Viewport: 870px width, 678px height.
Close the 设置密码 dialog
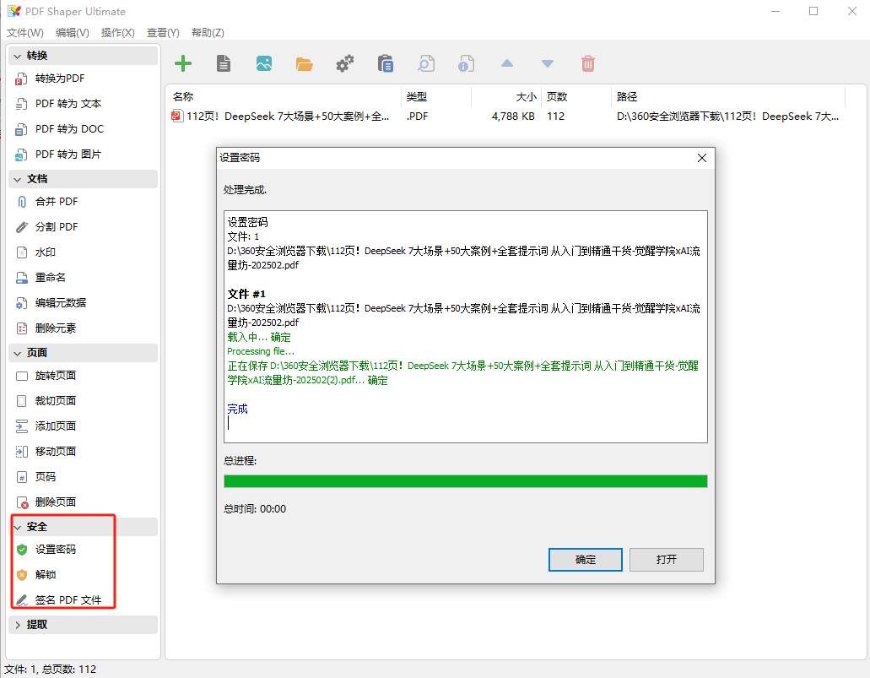tap(702, 158)
